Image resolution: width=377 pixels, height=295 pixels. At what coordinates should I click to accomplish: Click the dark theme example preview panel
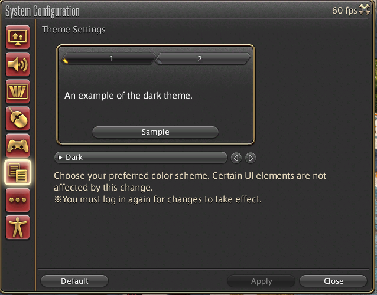point(155,94)
